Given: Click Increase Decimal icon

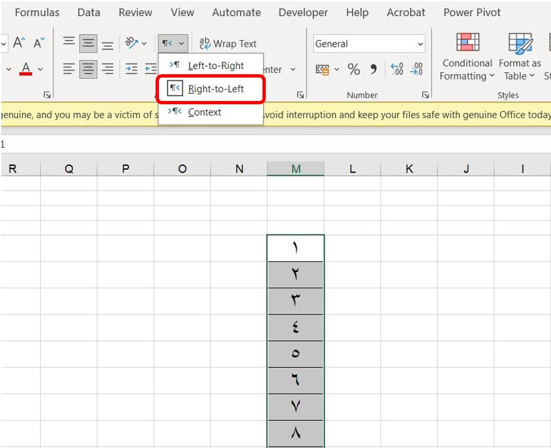Looking at the screenshot, I should pos(397,69).
